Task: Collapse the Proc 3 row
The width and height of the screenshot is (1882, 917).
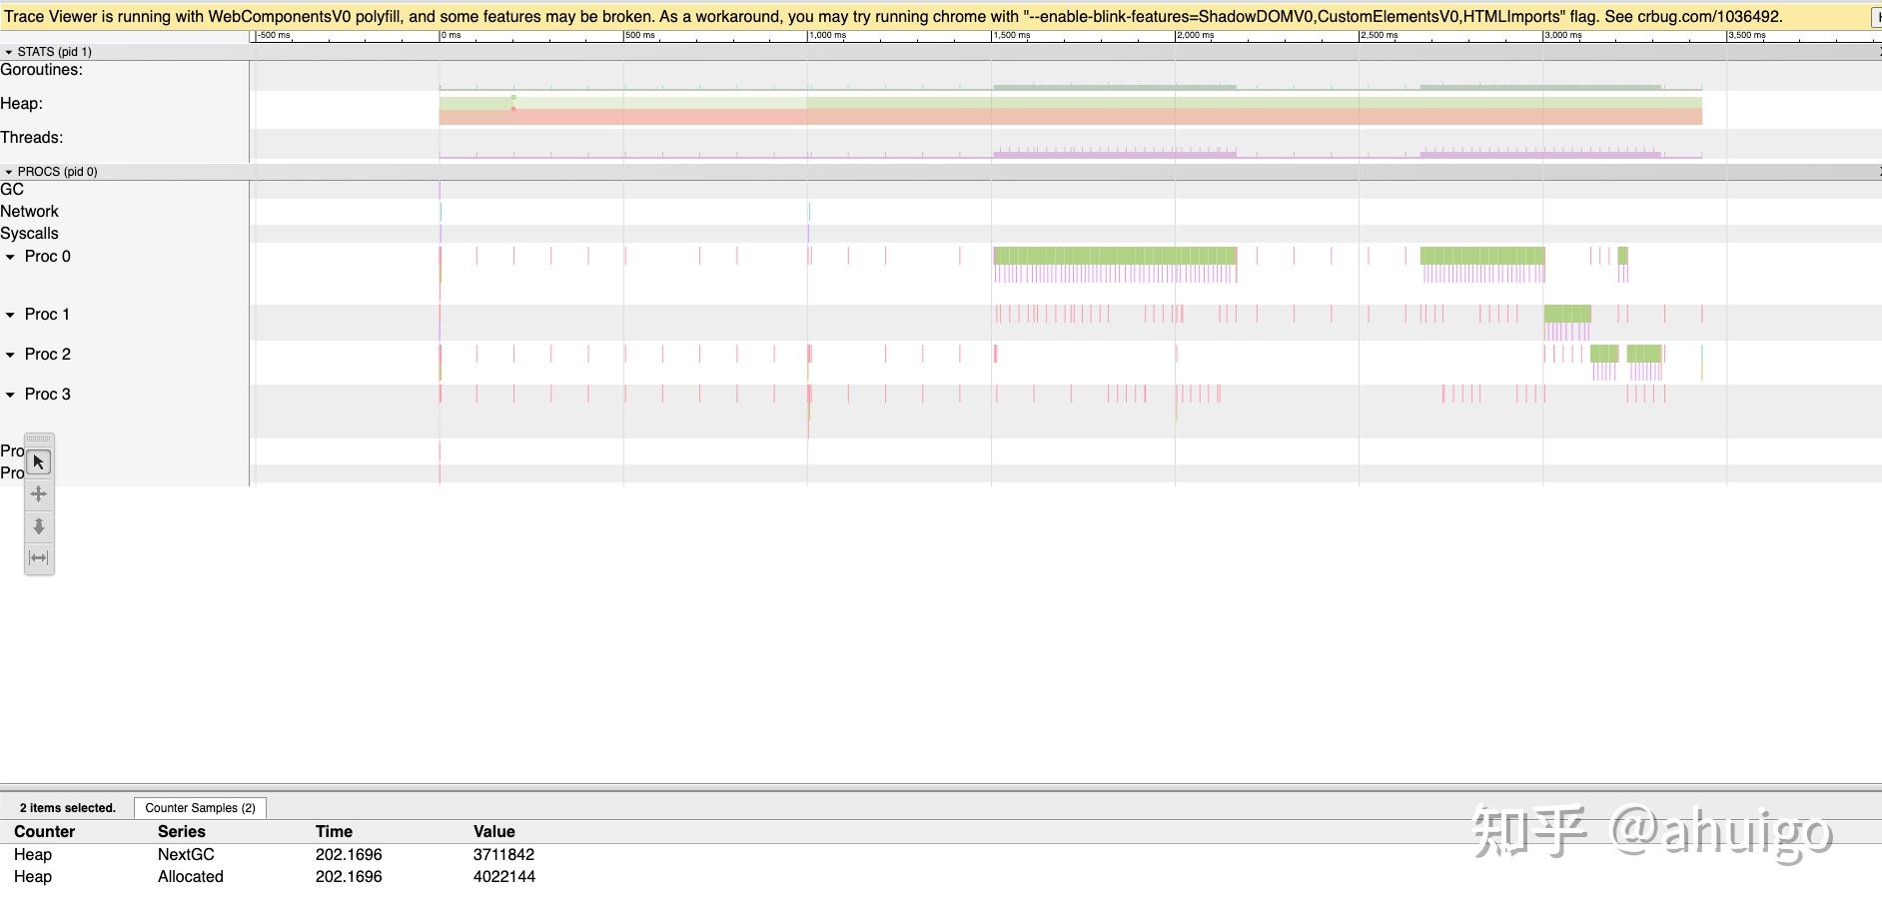Action: point(11,395)
